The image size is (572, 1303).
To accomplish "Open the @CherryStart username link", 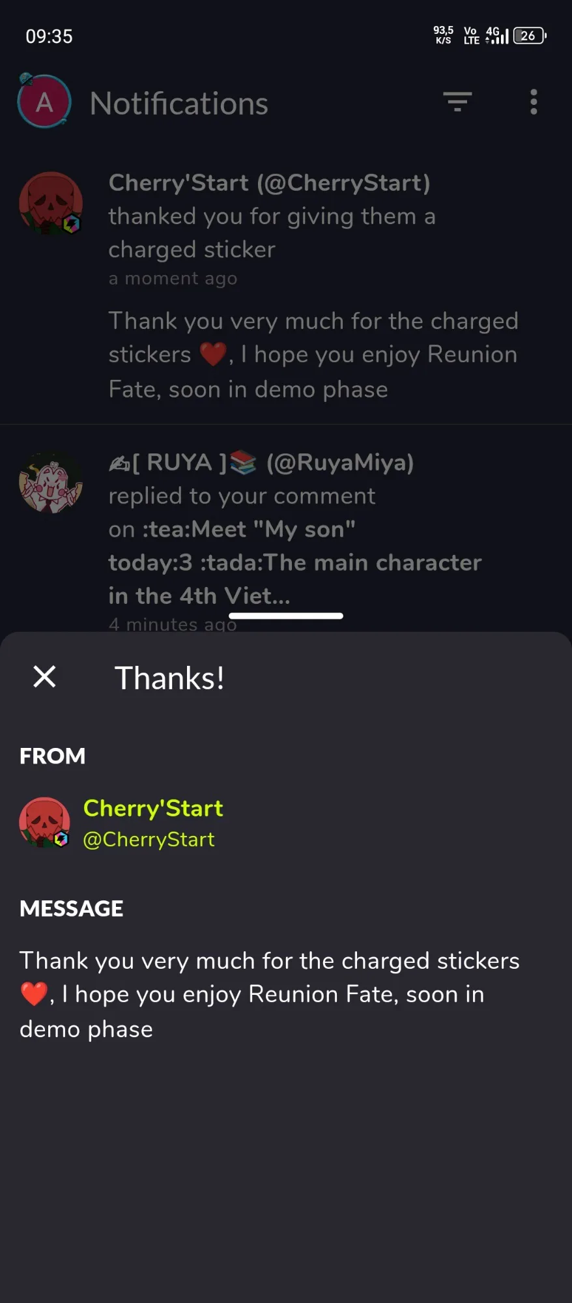I will pyautogui.click(x=149, y=839).
